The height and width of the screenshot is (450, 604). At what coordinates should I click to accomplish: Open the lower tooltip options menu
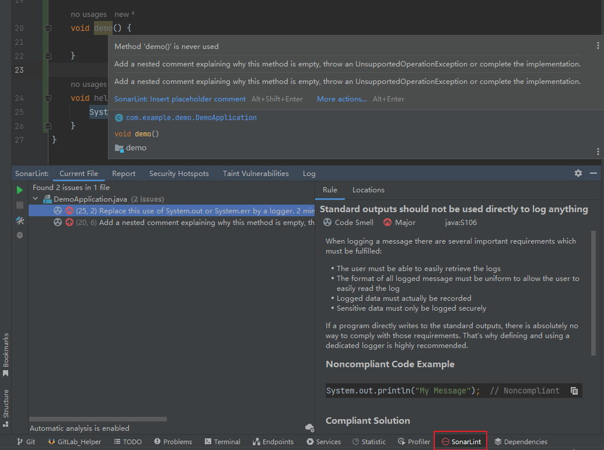point(598,152)
